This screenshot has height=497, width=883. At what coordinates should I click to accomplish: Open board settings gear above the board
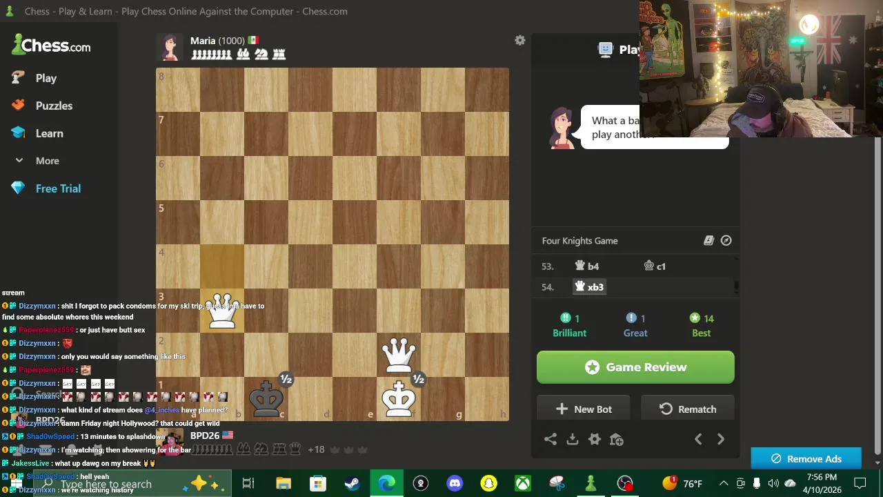[520, 41]
